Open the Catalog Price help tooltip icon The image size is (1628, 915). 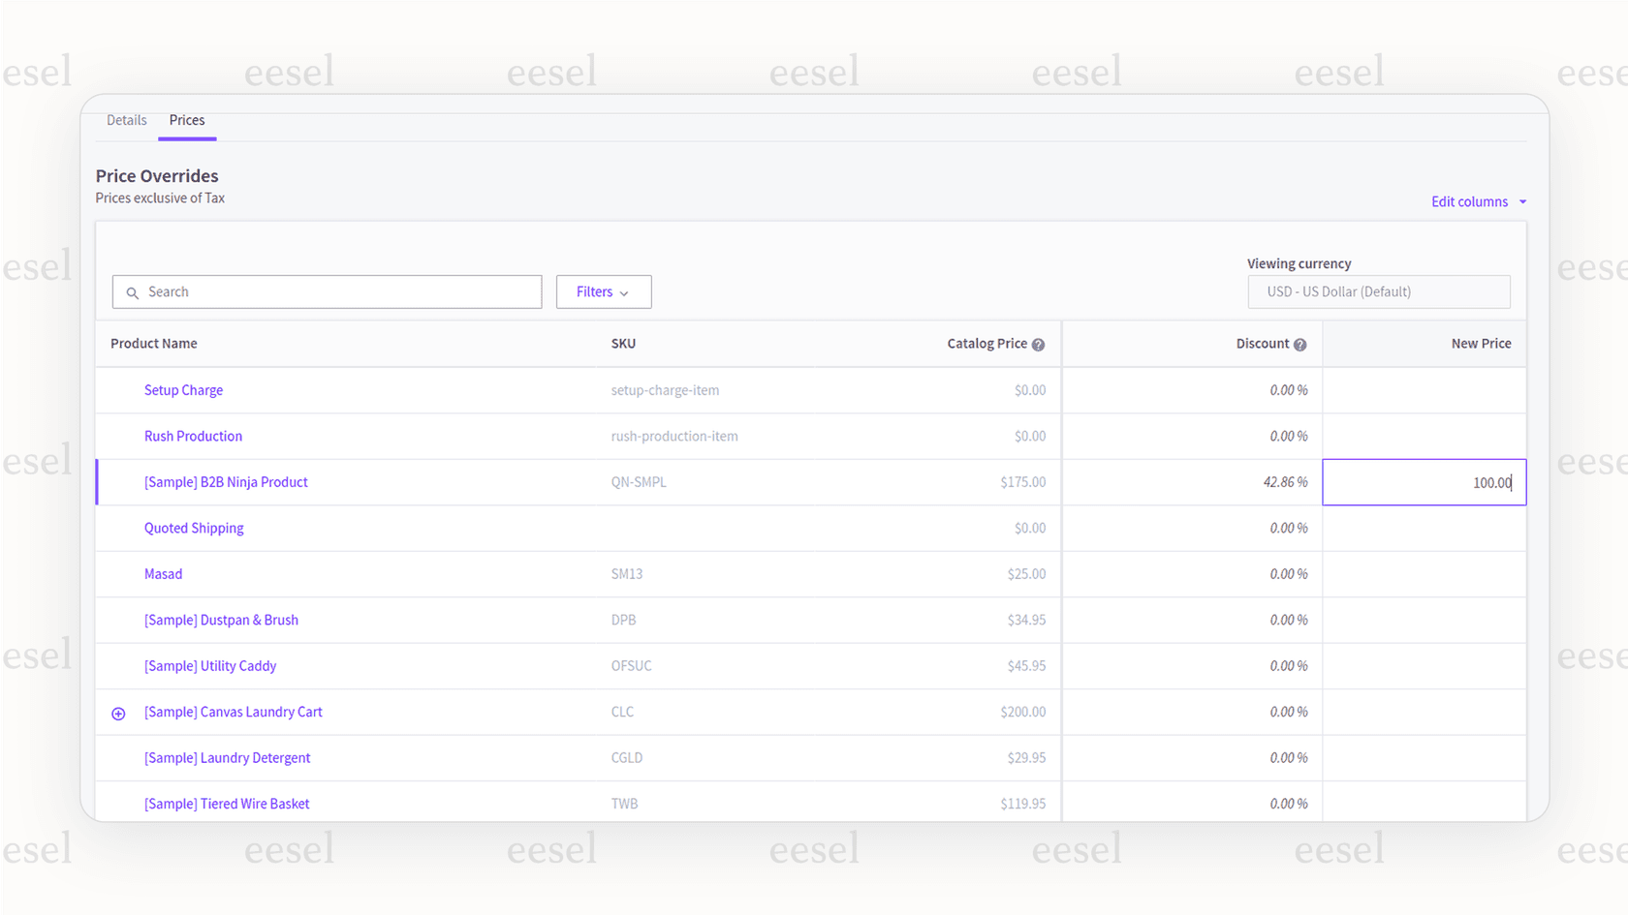point(1038,344)
